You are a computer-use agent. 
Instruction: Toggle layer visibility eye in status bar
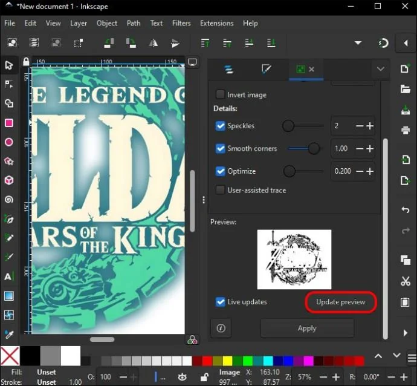coord(182,377)
